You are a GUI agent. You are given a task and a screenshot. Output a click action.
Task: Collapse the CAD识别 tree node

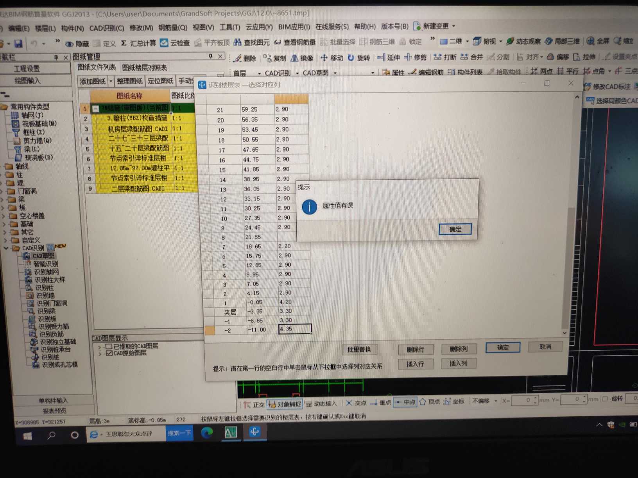click(6, 248)
